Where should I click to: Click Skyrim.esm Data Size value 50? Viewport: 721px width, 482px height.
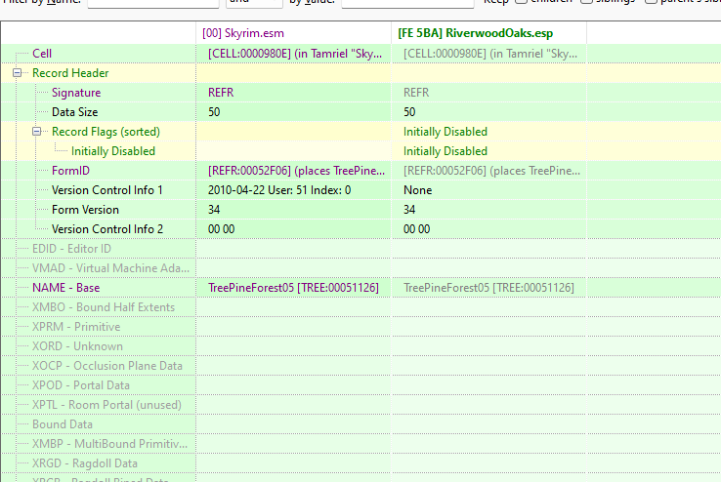(x=294, y=112)
